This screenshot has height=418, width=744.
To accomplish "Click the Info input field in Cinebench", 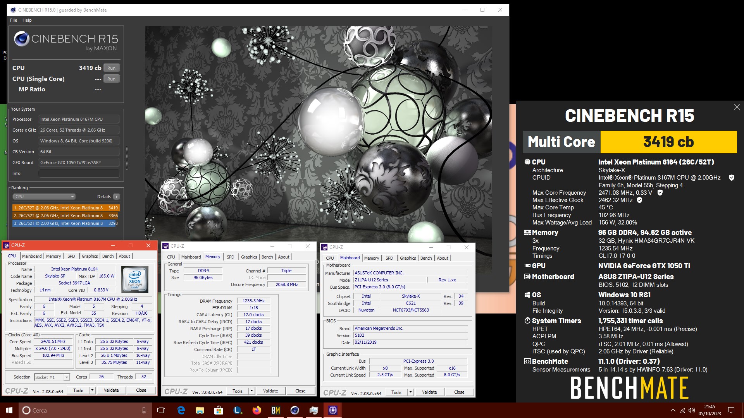I will tap(79, 173).
